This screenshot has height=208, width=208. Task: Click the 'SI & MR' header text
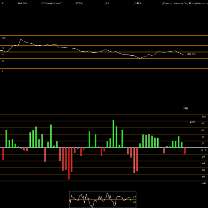[22, 3]
